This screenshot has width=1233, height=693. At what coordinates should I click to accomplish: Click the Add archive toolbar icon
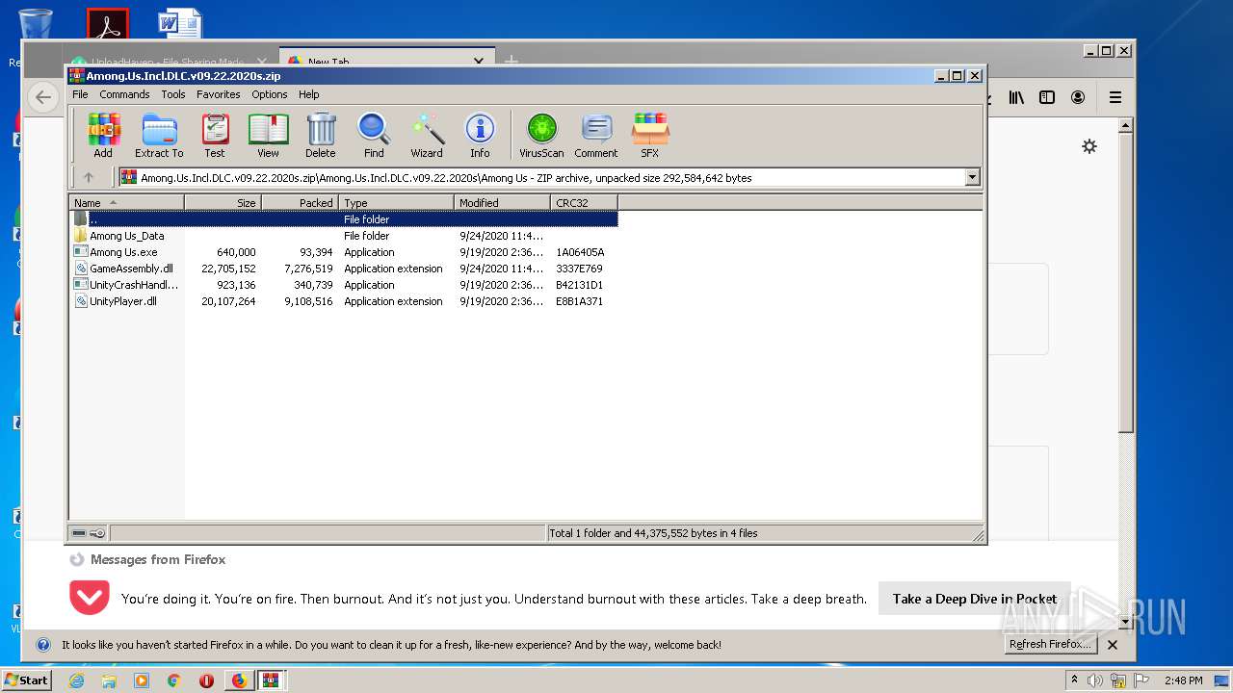coord(103,136)
